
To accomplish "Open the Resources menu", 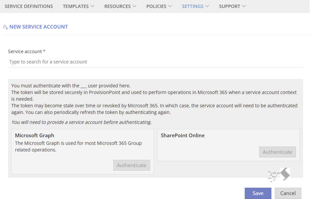I will 118,6.
